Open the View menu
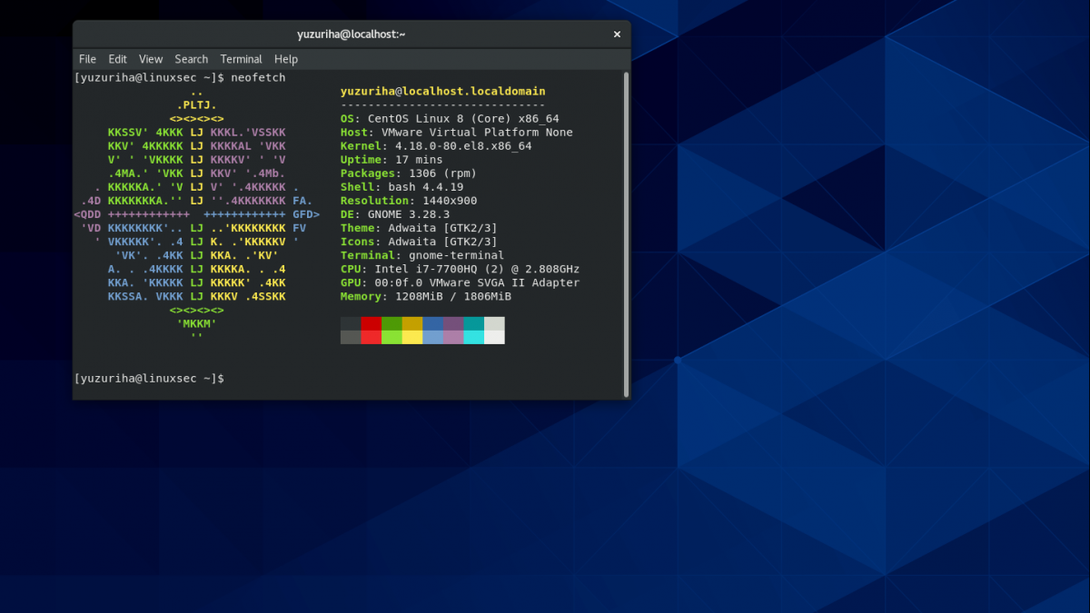Viewport: 1090px width, 613px height. pyautogui.click(x=151, y=59)
